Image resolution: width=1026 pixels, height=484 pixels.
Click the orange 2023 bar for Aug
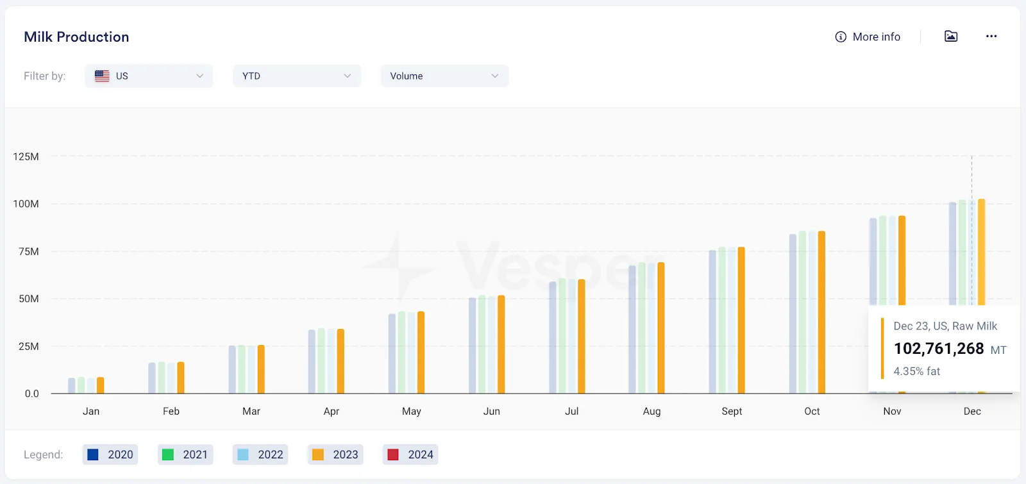coord(661,328)
